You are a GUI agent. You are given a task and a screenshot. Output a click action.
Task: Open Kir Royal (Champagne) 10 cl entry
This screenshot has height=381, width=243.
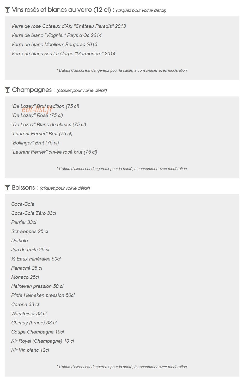point(42,341)
